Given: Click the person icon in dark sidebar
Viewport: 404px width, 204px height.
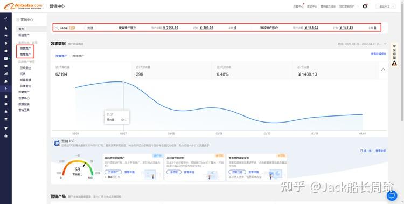Looking at the screenshot, I should tap(6, 81).
